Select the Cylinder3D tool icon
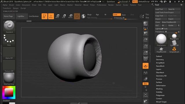Viewport: 185px width, 104px height. (x=174, y=43)
